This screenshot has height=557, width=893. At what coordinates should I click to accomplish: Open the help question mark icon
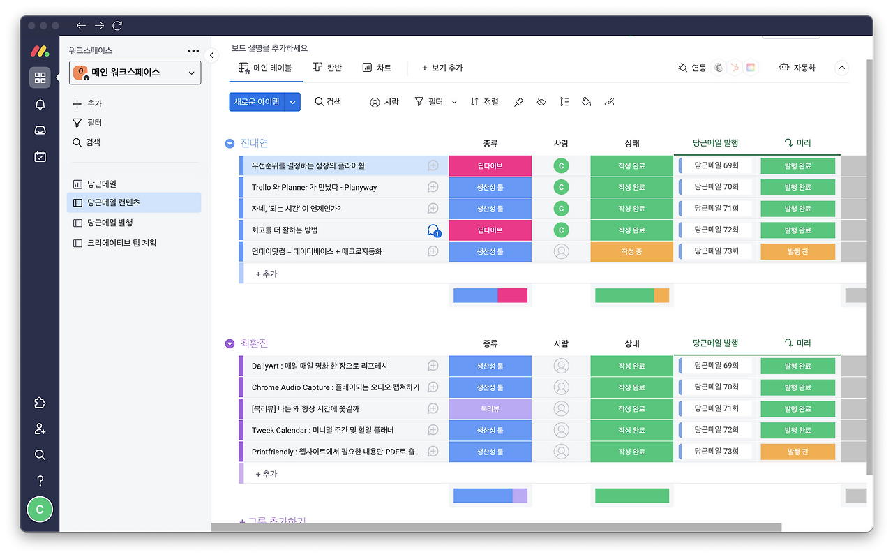40,481
